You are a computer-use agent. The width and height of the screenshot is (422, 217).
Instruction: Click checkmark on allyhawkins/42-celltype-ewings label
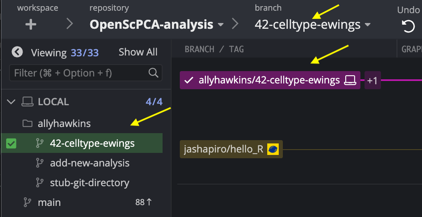pos(189,80)
